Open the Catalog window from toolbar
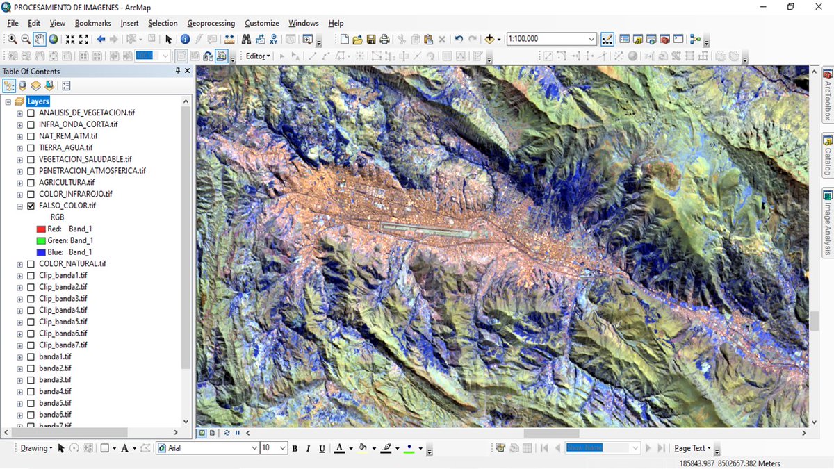Screen dimensions: 834x469 click(x=638, y=39)
